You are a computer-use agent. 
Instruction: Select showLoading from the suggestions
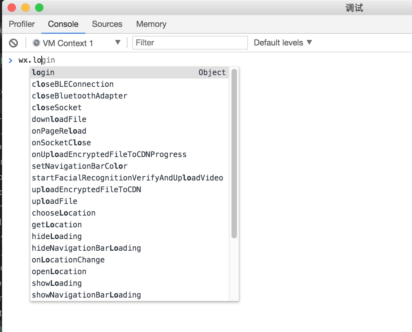point(57,283)
